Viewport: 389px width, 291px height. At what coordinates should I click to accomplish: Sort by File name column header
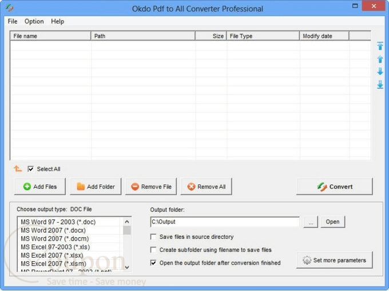pyautogui.click(x=50, y=36)
